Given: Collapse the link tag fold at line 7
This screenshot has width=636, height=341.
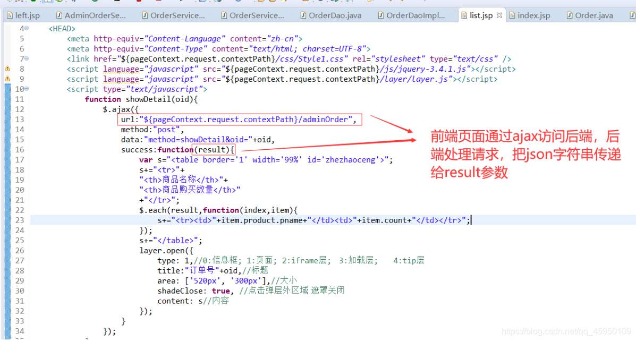Looking at the screenshot, I should point(27,58).
